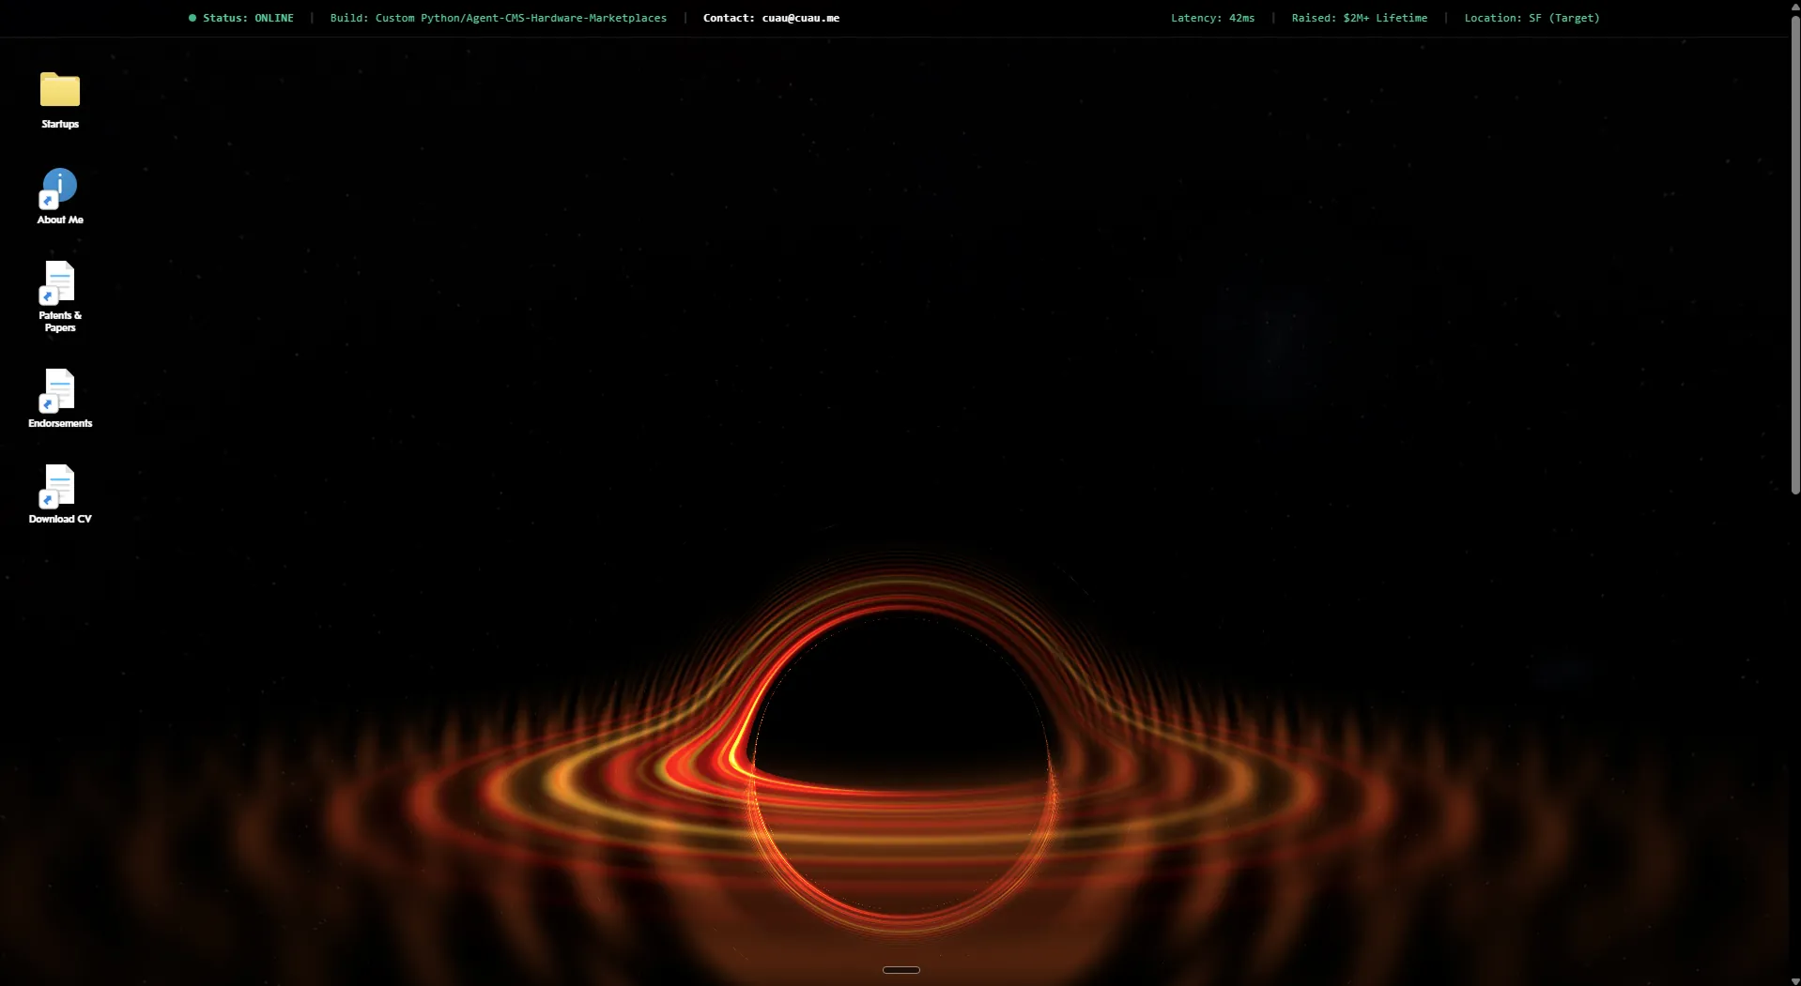
Task: Click the Raised: $2M+ Lifetime stat
Action: 1359,17
